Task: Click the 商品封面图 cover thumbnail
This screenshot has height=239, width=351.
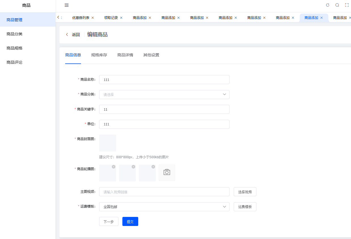Action: point(108,143)
